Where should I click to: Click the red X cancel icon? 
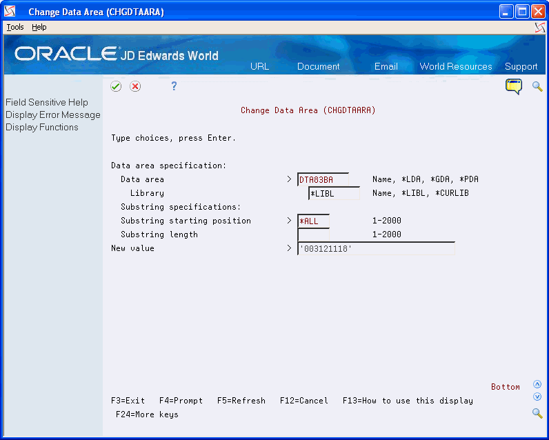tap(135, 86)
